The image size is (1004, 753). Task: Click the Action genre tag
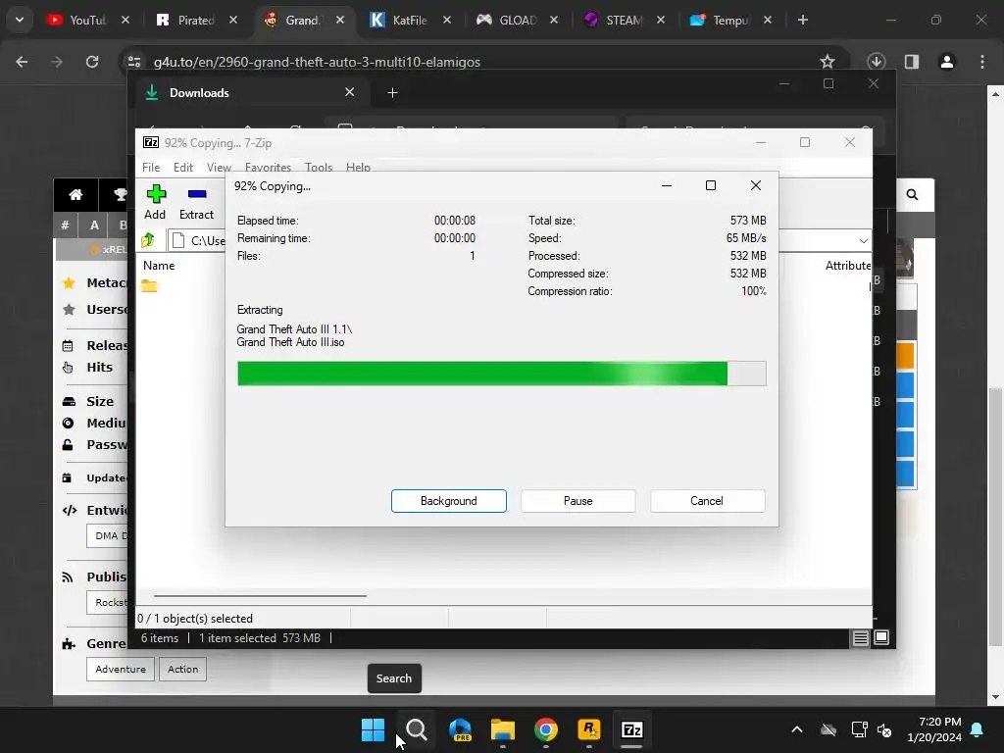coord(182,669)
